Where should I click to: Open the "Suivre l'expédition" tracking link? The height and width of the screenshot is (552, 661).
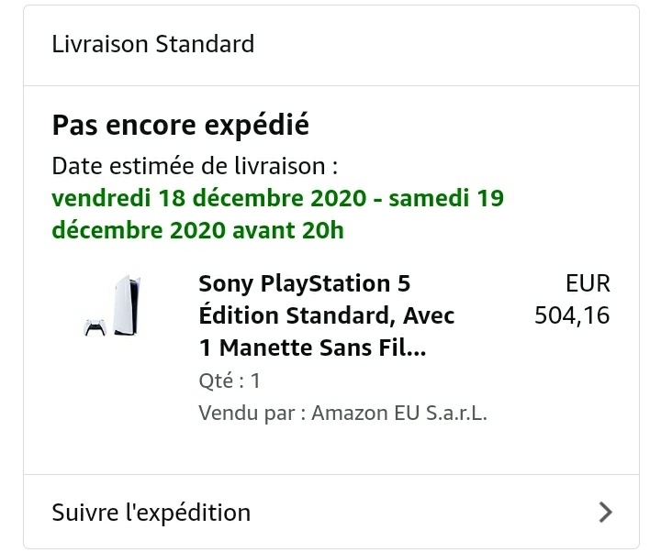(151, 512)
